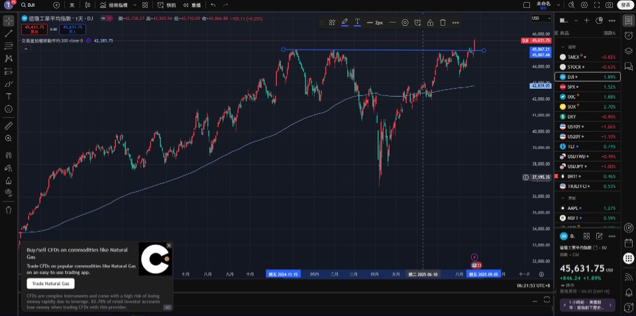Select the trend line drawing tool

[x=9, y=33]
